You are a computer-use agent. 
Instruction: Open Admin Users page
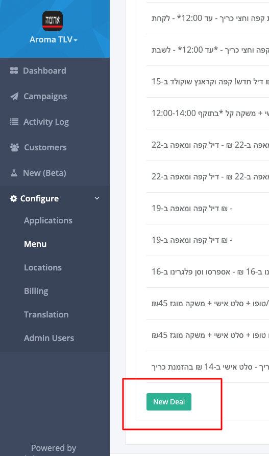click(49, 338)
